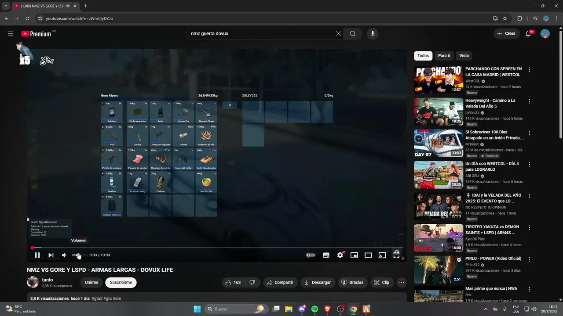Image resolution: width=563 pixels, height=316 pixels.
Task: Open options for Mas prime que nunca video
Action: point(530,290)
